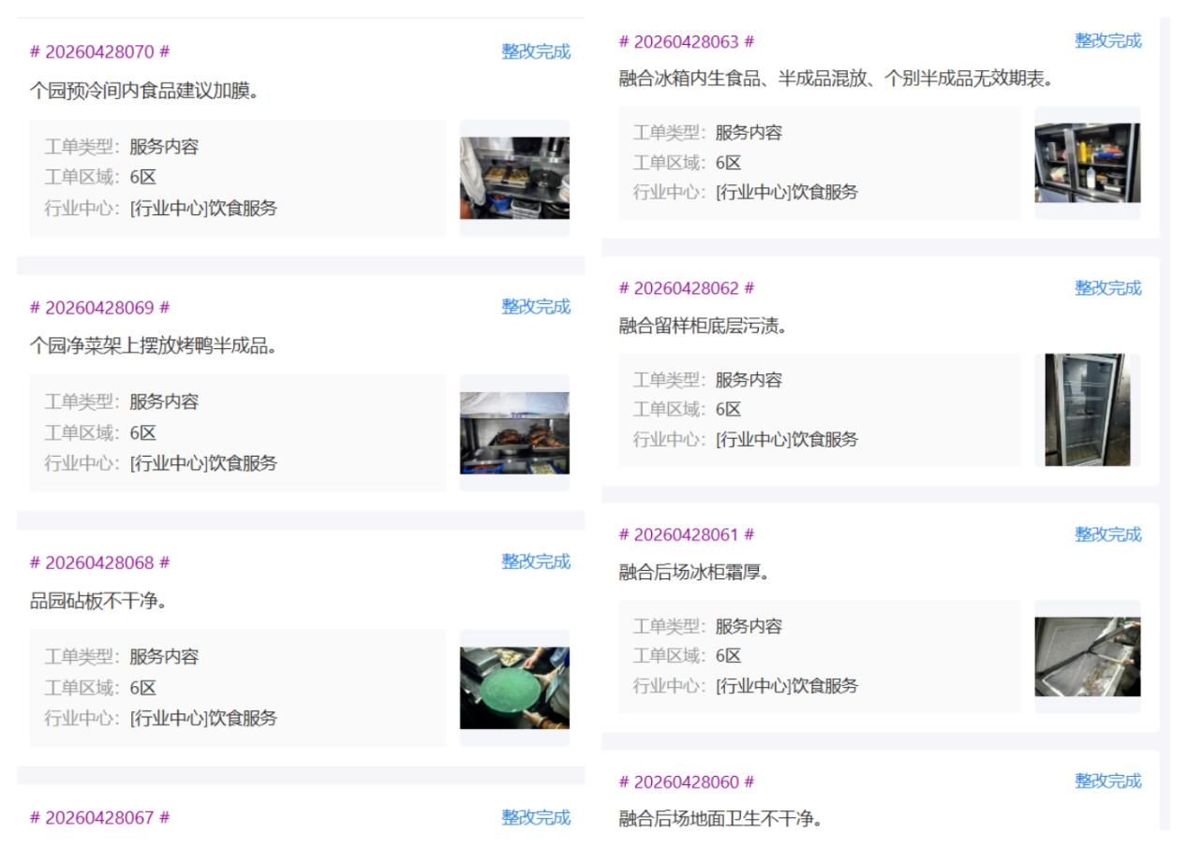
Task: Open green cutting board photo thumbnail
Action: (x=514, y=688)
